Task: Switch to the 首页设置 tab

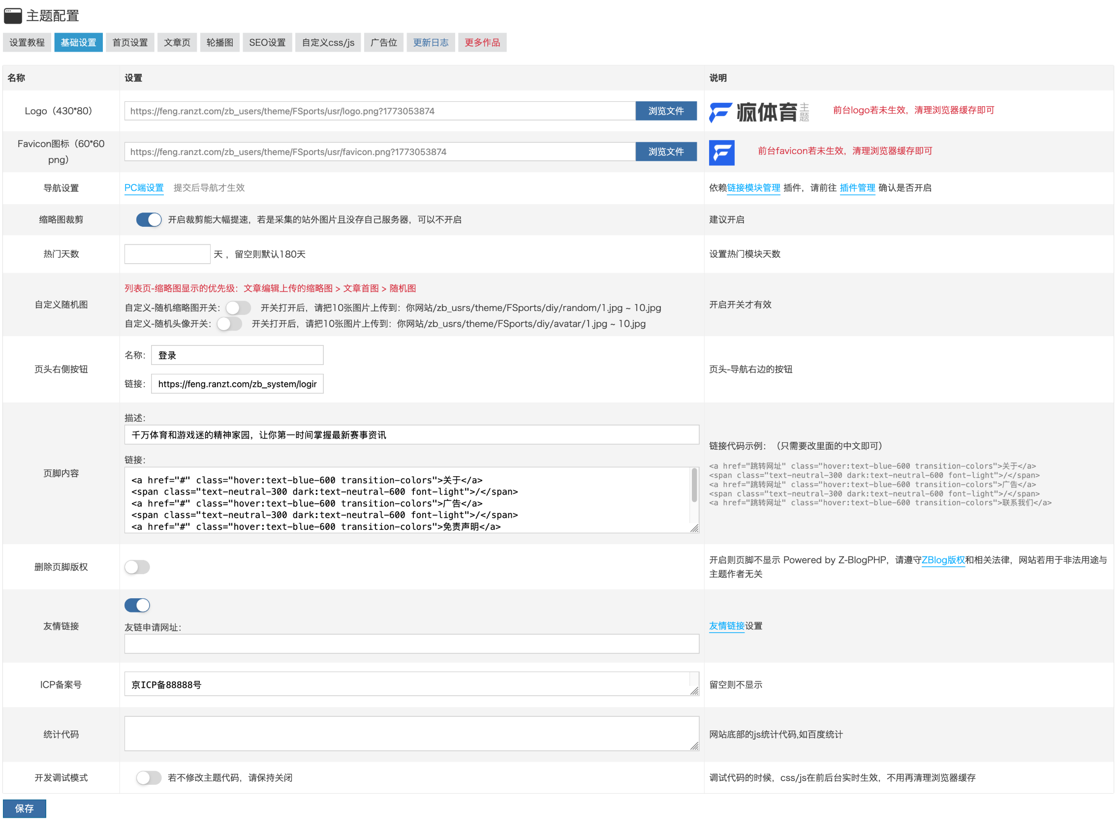Action: [130, 42]
